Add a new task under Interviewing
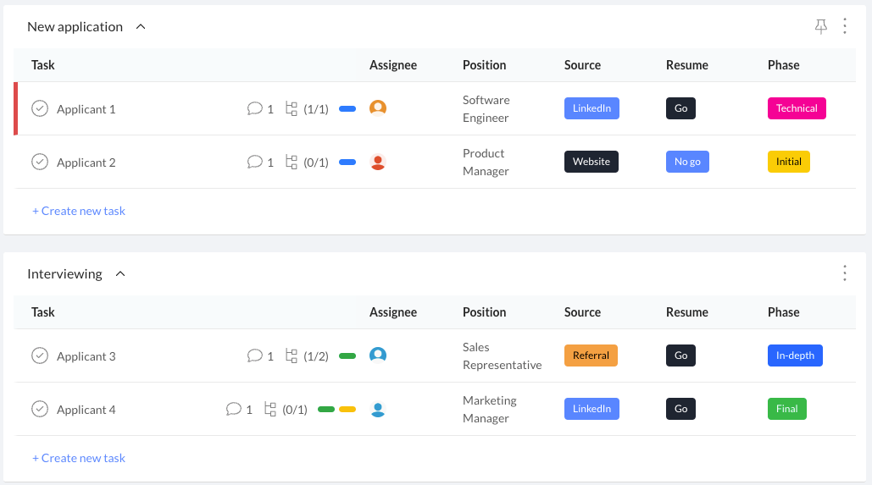Image resolution: width=872 pixels, height=485 pixels. click(x=79, y=458)
